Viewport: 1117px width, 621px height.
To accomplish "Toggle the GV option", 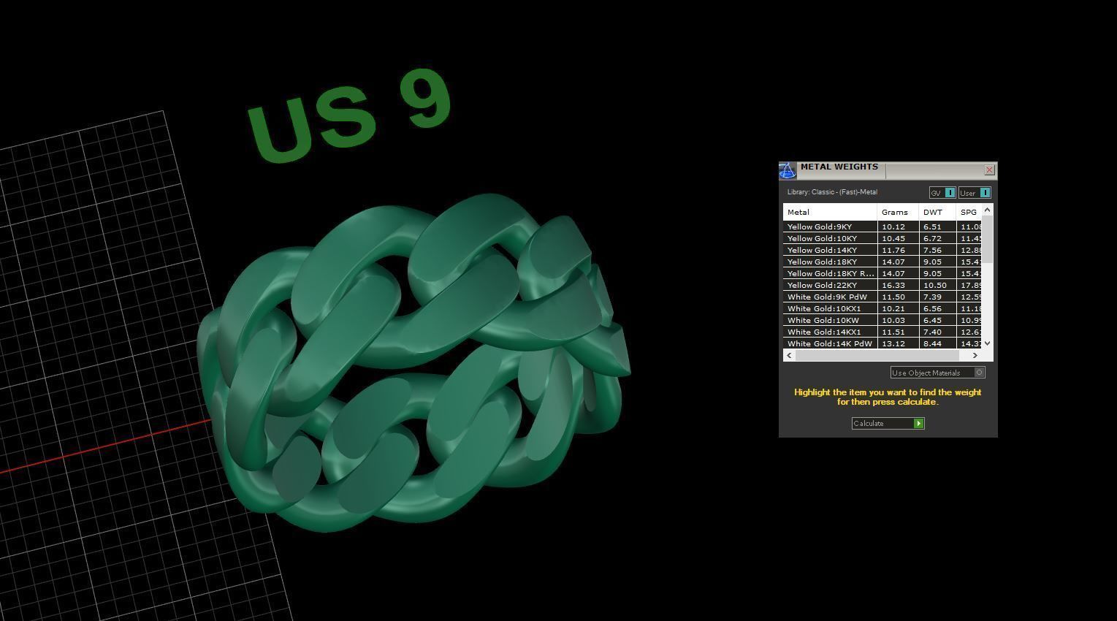I will 942,193.
